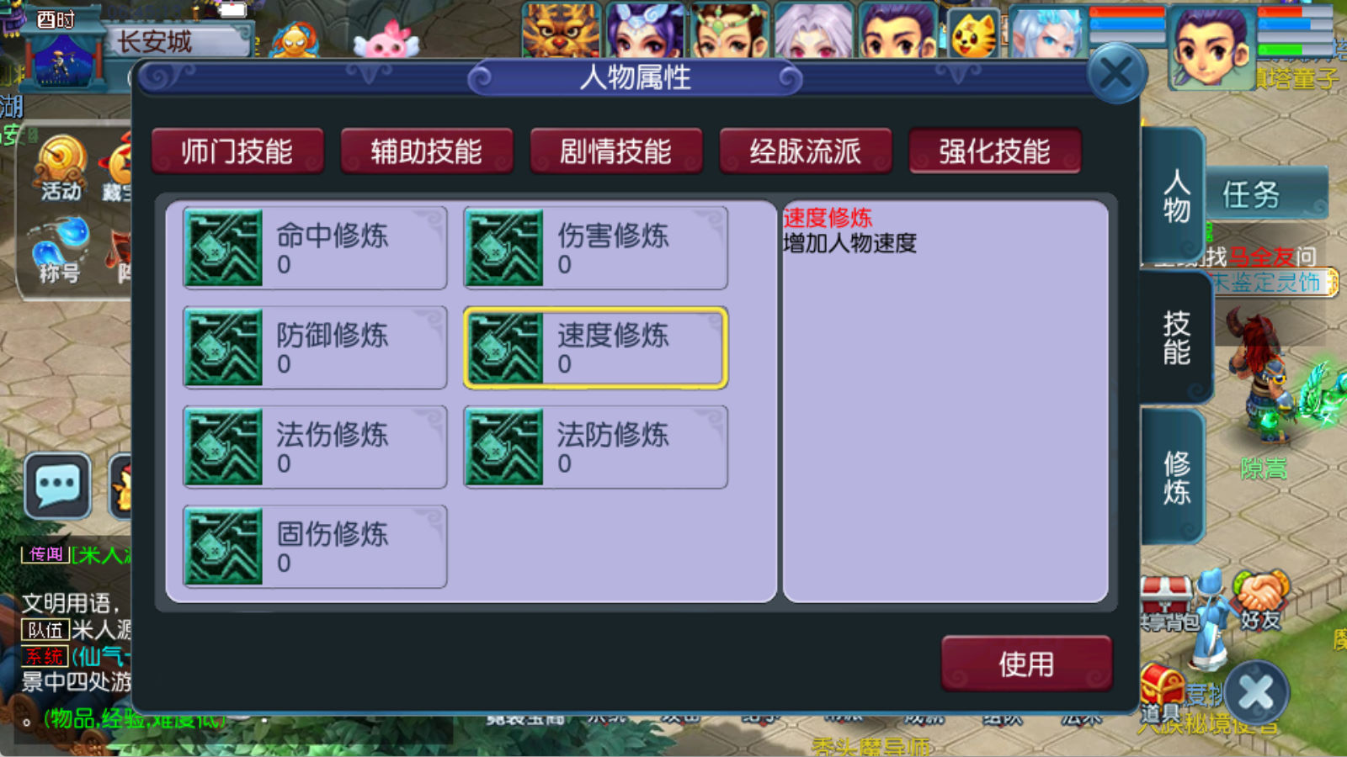Viewport: 1347px width, 757px height.
Task: Select the highlighted 速度修炼 entry
Action: tap(595, 347)
